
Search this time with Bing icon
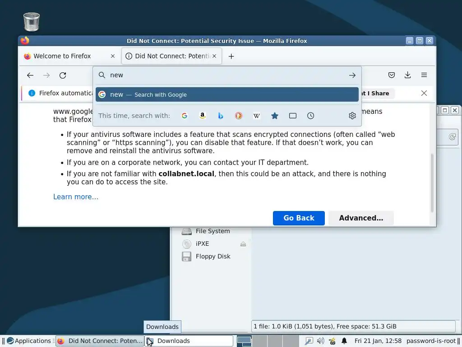coord(220,116)
